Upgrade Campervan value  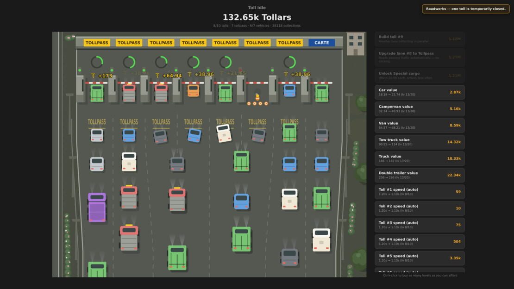tap(420, 109)
